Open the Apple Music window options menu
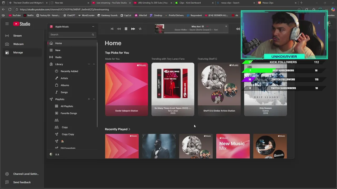Screen dimensions: 337x189 coord(93,27)
